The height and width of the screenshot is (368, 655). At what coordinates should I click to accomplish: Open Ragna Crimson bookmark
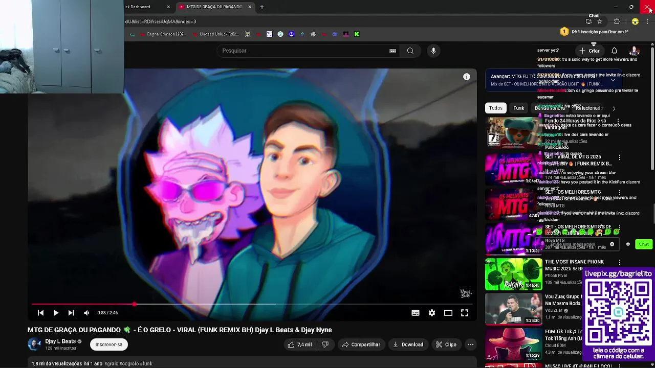[163, 34]
